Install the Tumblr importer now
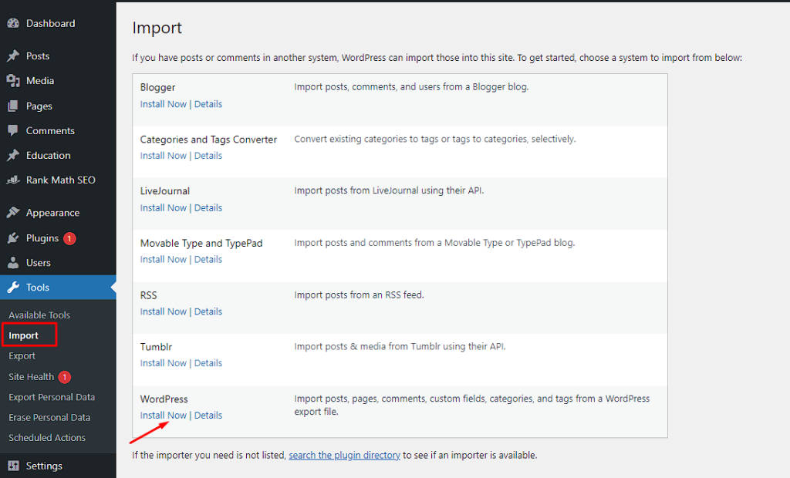The image size is (790, 478). [164, 363]
